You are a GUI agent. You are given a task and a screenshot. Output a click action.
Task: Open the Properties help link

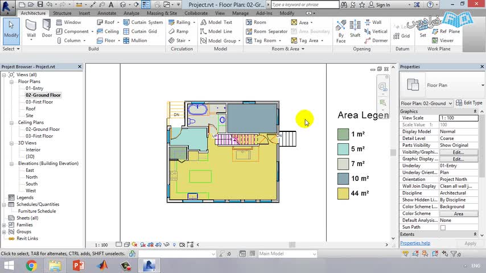[x=415, y=243]
